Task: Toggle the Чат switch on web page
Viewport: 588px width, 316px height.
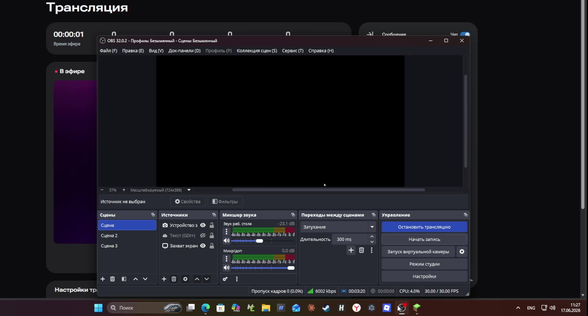Action: click(465, 34)
